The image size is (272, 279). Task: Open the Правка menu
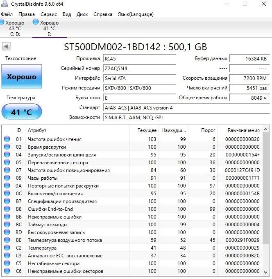(27, 14)
